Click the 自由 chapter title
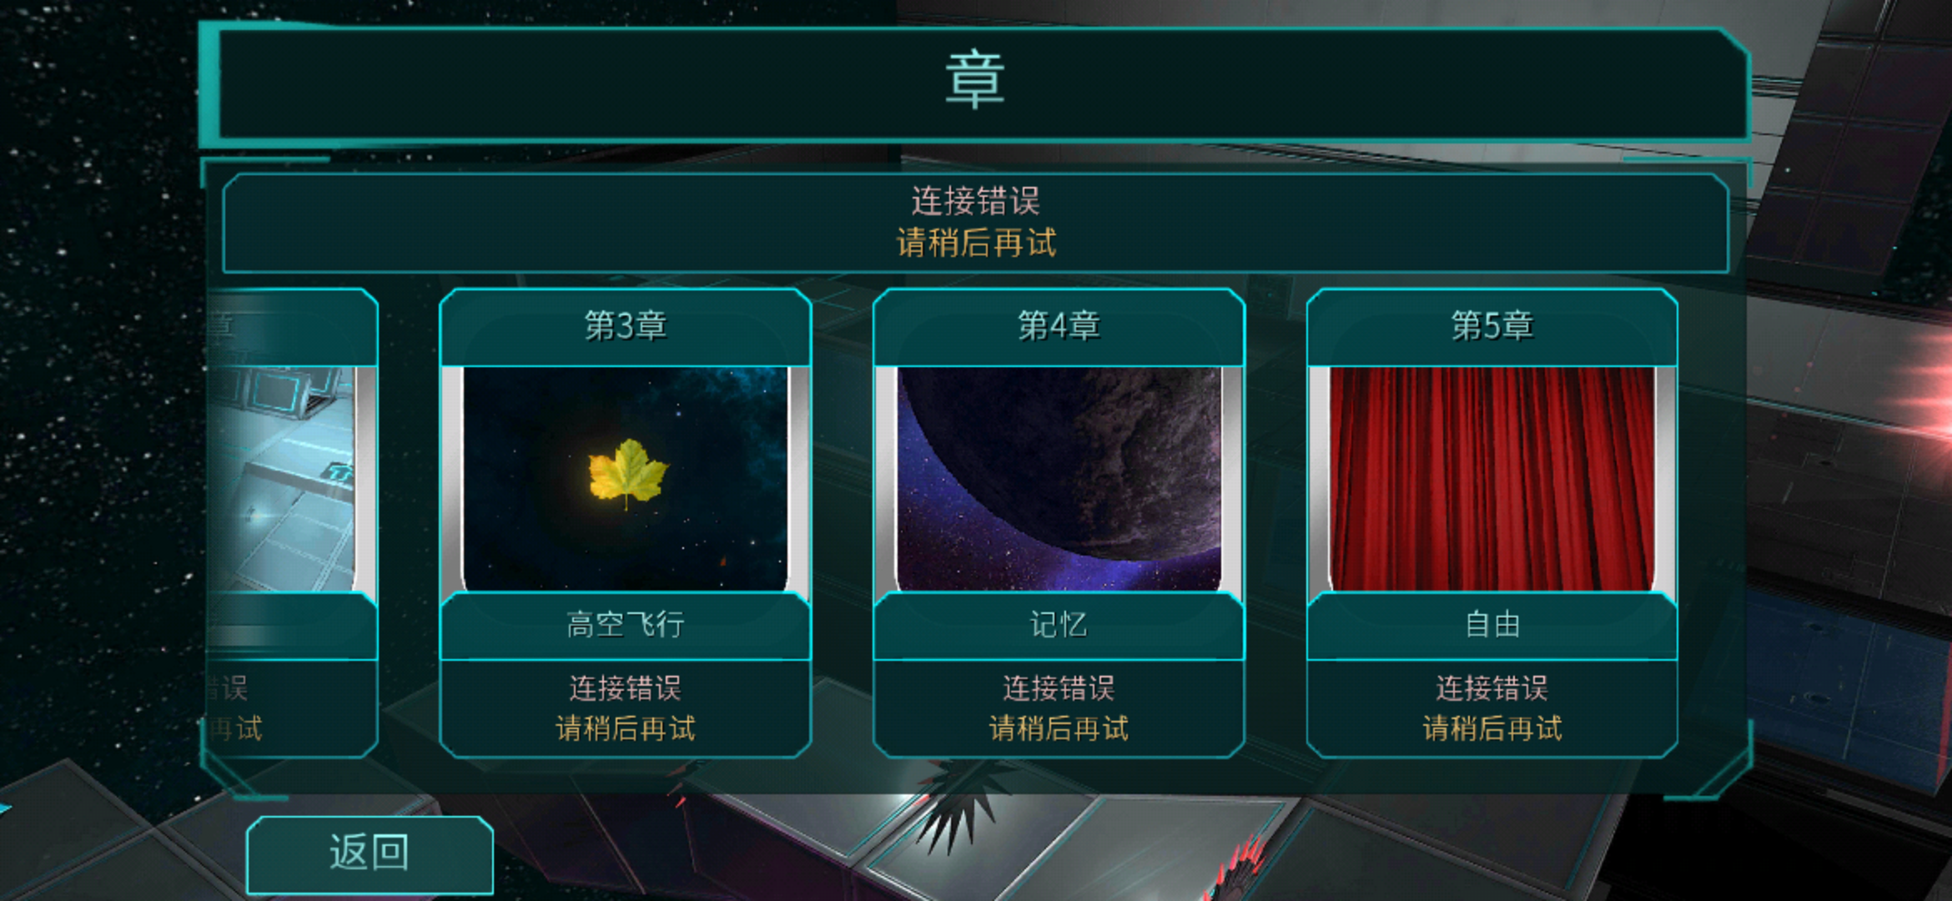 tap(1492, 625)
